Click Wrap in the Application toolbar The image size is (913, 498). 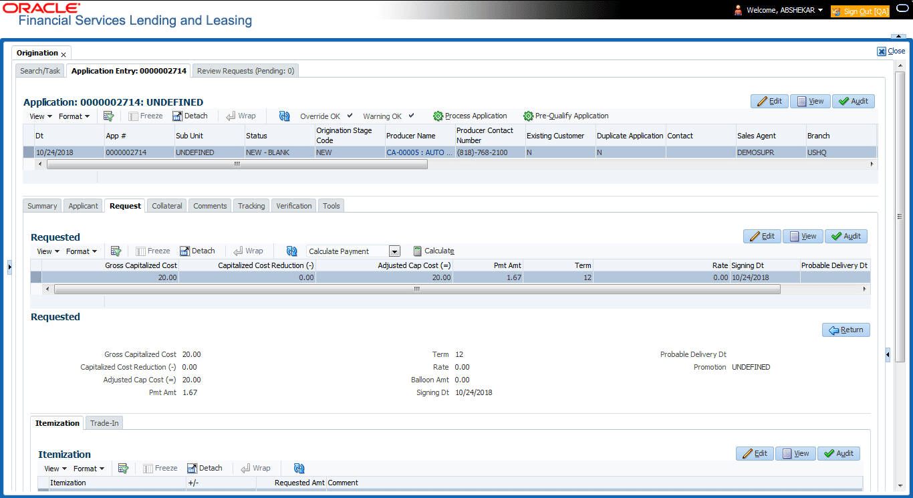pos(241,116)
